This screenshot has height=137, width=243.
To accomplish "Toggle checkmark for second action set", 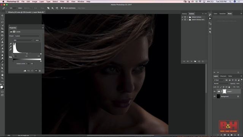I will pyautogui.click(x=182, y=20).
